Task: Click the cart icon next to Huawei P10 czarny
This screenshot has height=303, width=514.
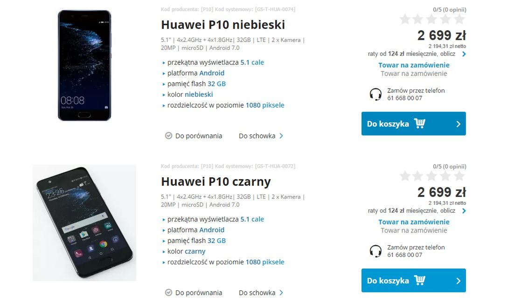Action: (x=419, y=280)
